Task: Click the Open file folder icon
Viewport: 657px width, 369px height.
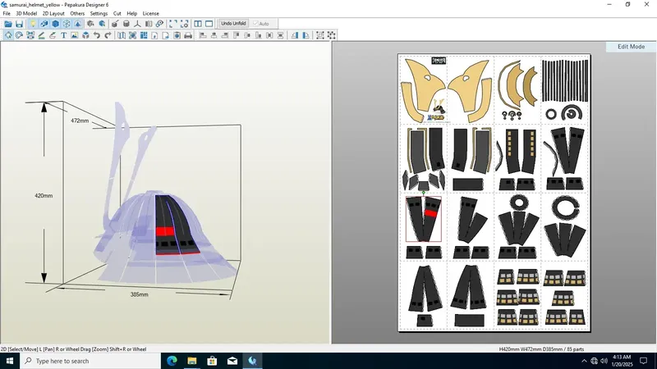Action: tap(8, 24)
